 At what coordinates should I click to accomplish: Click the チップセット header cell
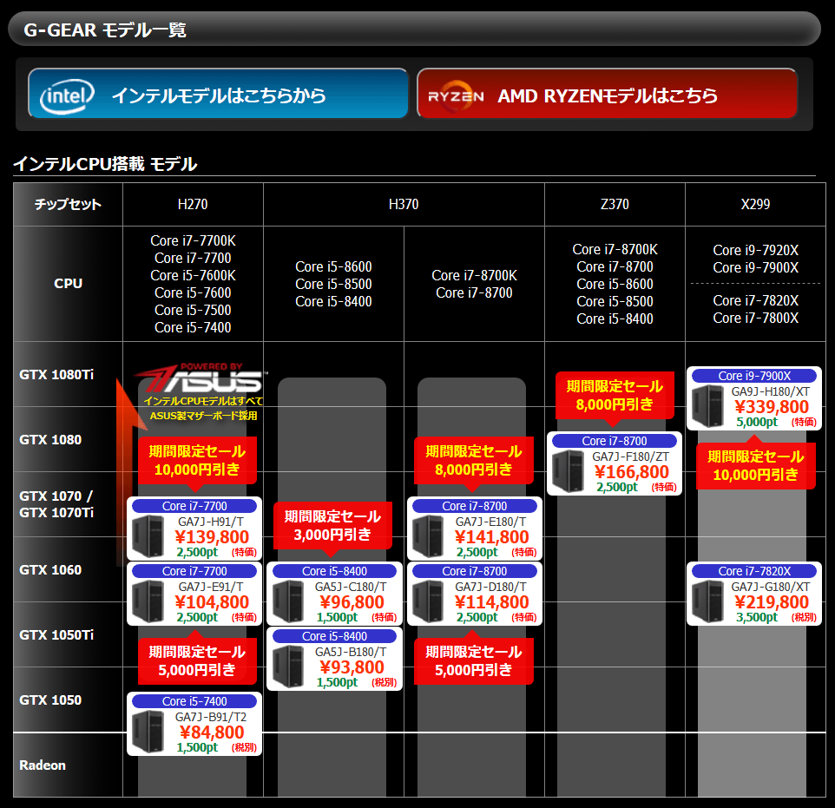coord(69,204)
